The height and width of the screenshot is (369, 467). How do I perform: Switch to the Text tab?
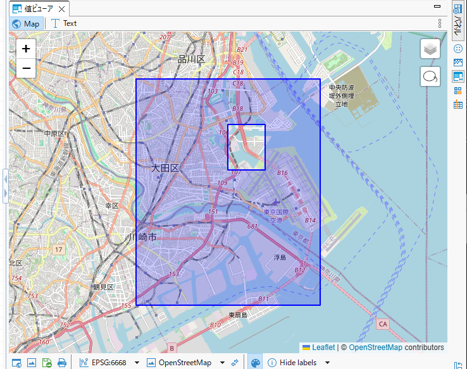64,23
